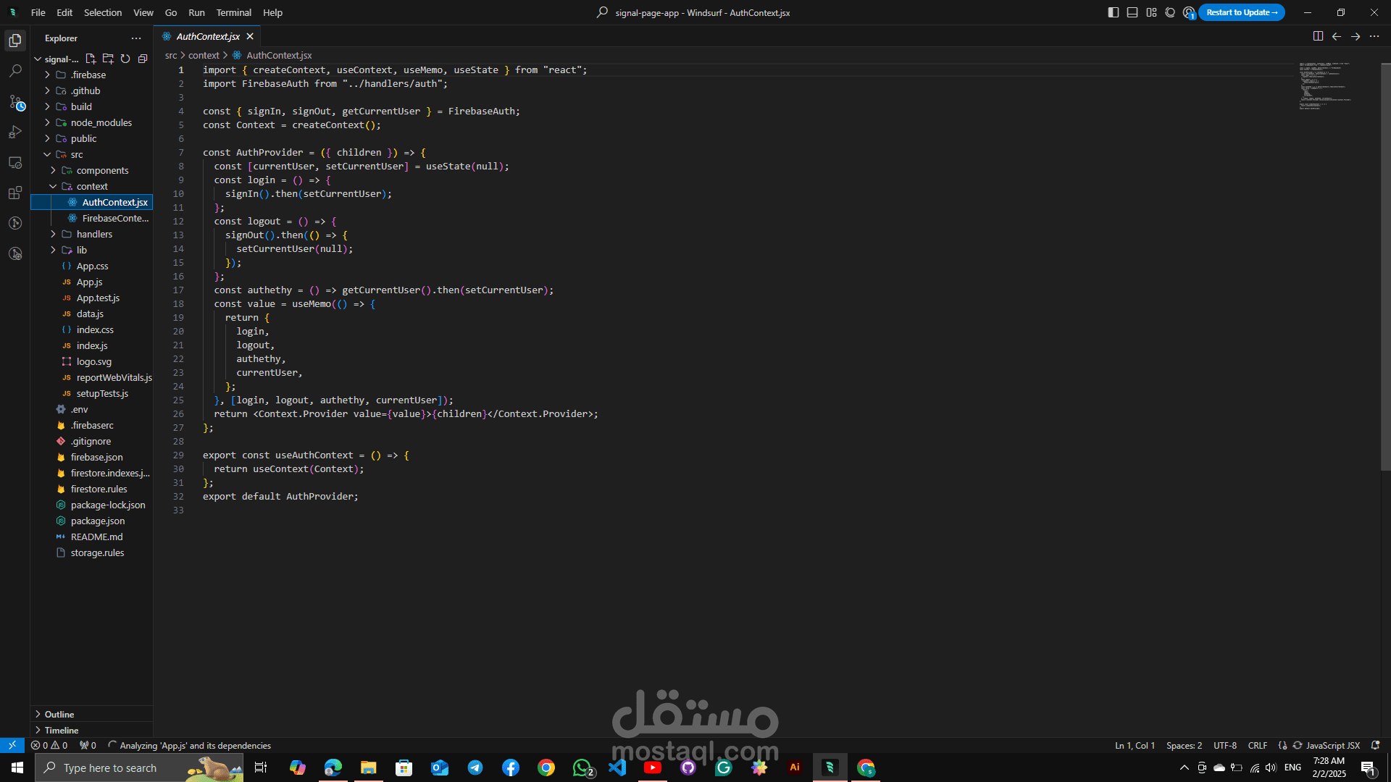Image resolution: width=1391 pixels, height=782 pixels.
Task: Expand the Outline section
Action: (59, 714)
